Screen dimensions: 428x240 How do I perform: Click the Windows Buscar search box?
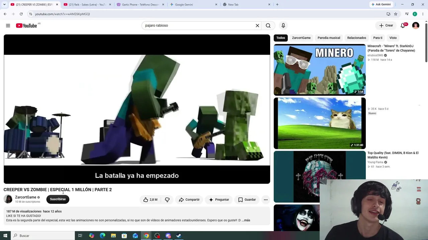43,236
